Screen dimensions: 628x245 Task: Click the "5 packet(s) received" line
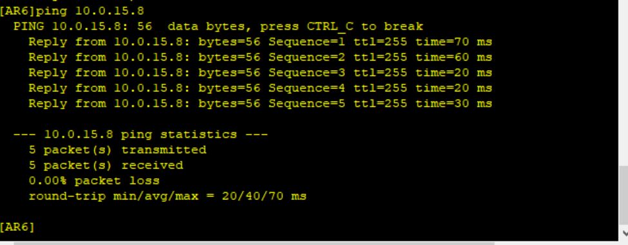106,165
